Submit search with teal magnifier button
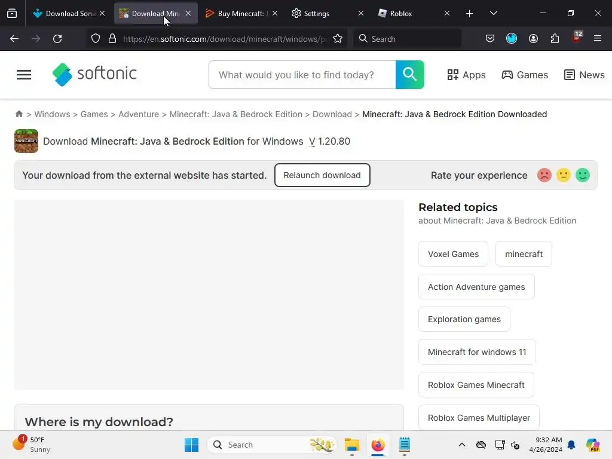The image size is (612, 459). click(410, 75)
